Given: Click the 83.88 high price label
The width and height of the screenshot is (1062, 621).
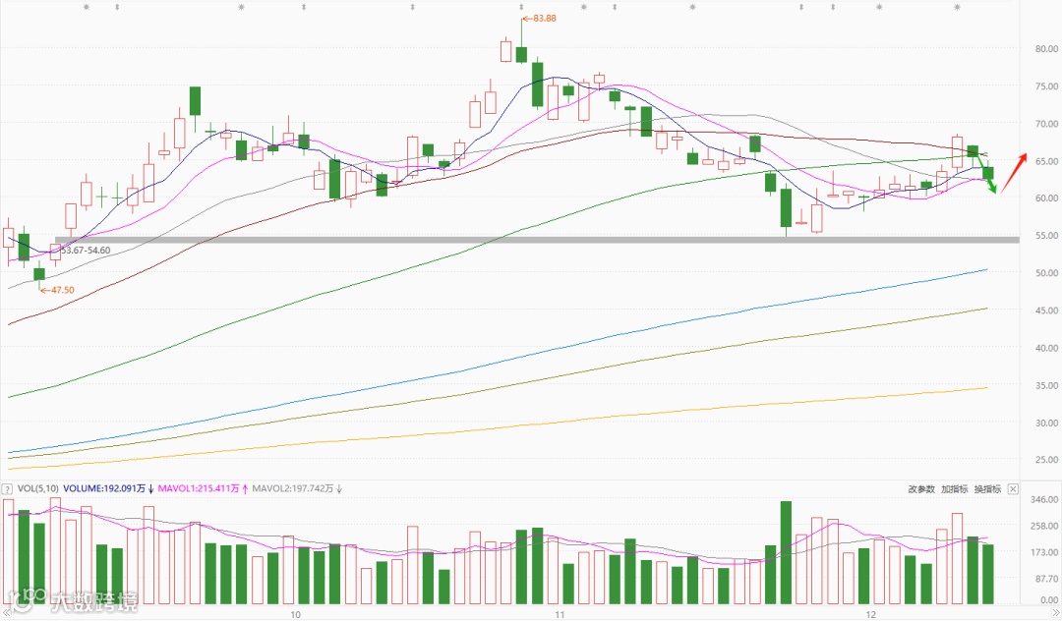Looking at the screenshot, I should pos(544,19).
